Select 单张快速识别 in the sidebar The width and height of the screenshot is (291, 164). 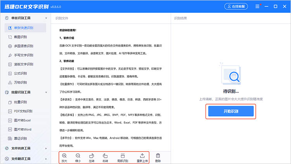click(25, 28)
